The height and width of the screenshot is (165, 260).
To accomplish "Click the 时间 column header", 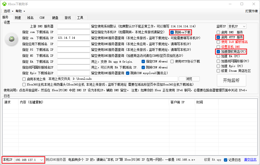I will coord(206,102).
